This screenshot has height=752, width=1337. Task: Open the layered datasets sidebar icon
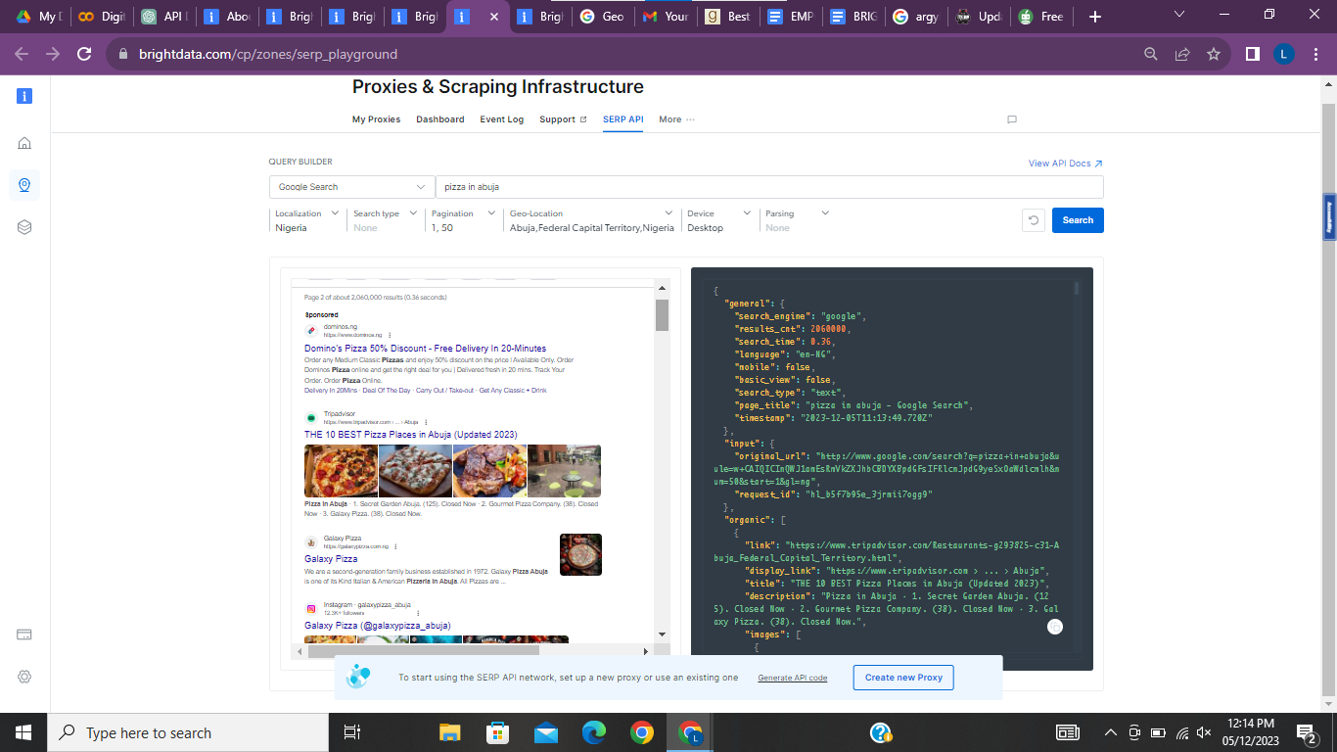click(24, 227)
